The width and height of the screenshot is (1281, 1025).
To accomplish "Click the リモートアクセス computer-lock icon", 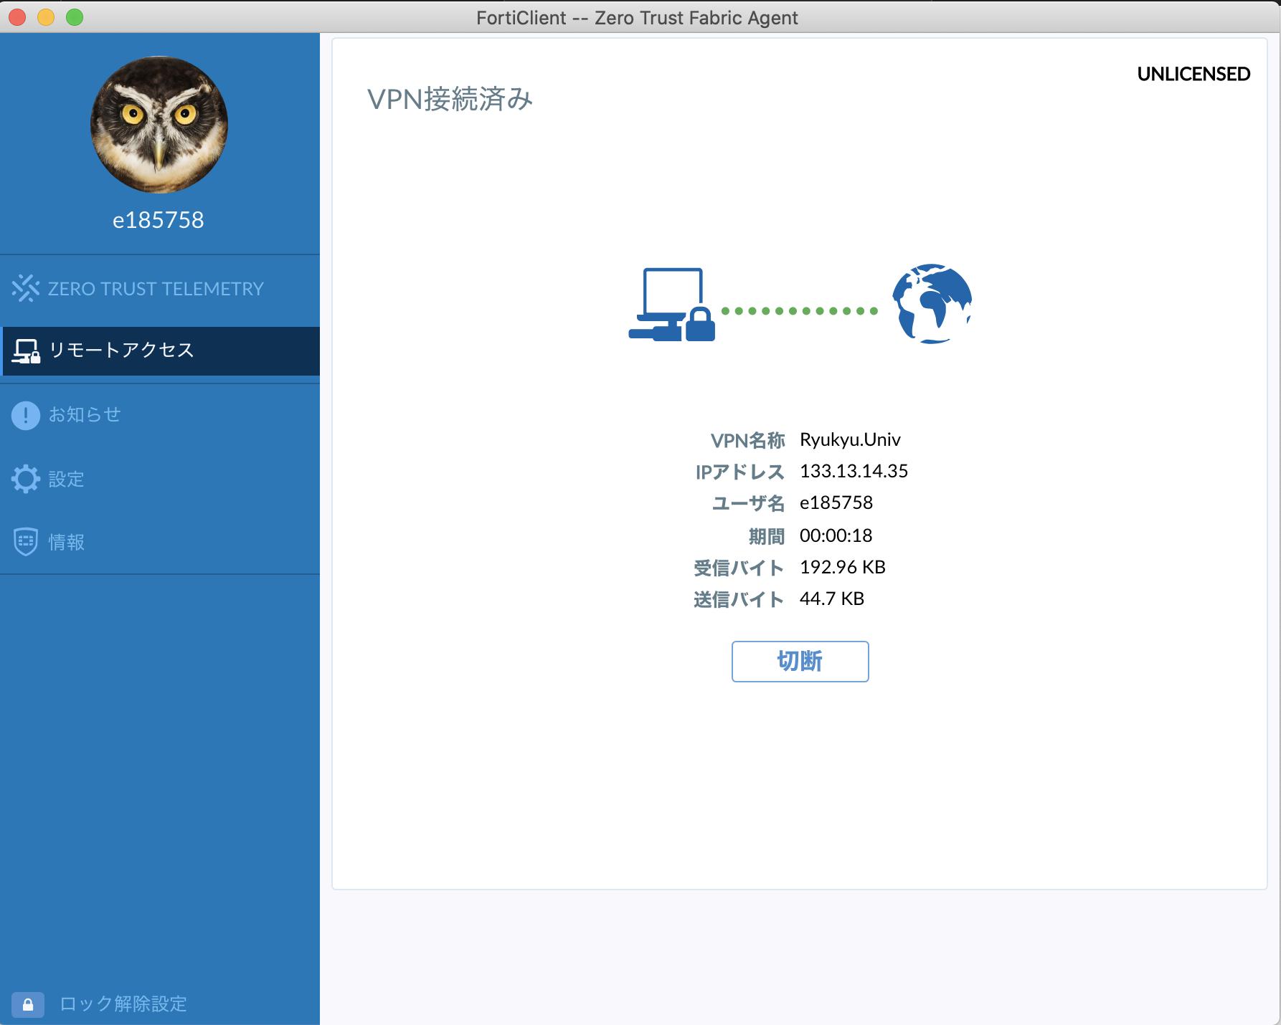I will click(26, 351).
